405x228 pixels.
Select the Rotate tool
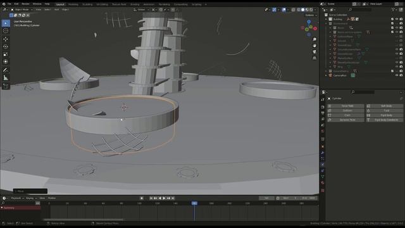pos(6,47)
